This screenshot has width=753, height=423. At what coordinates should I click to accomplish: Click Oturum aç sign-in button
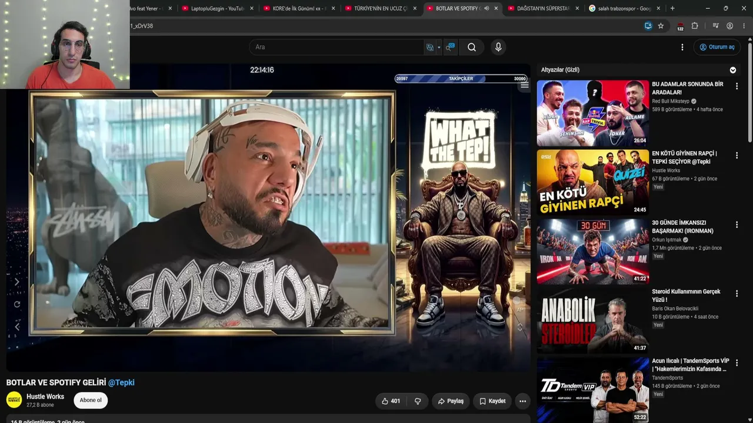[717, 48]
